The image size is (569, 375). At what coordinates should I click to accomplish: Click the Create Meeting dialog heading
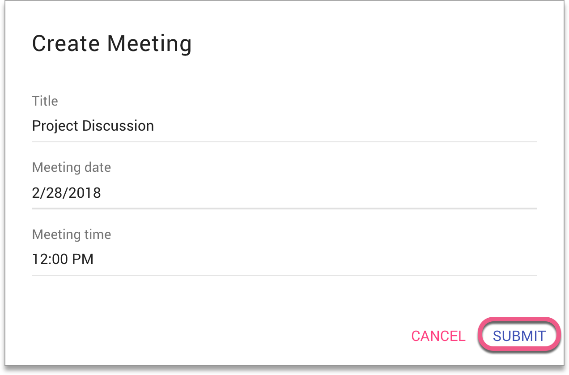[x=112, y=43]
